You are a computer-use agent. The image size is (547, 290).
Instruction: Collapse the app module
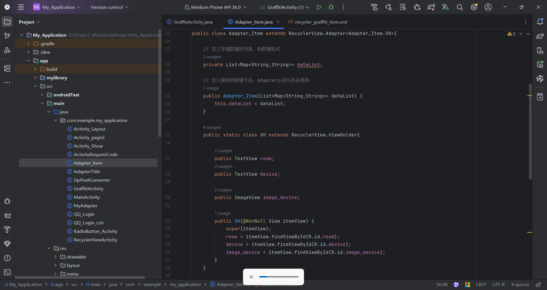coord(28,61)
